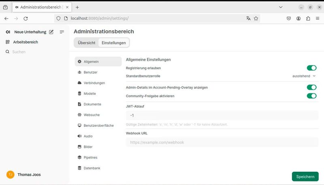Switch to the Übersicht tab
Screen dimensions: 324x185
(x=87, y=43)
